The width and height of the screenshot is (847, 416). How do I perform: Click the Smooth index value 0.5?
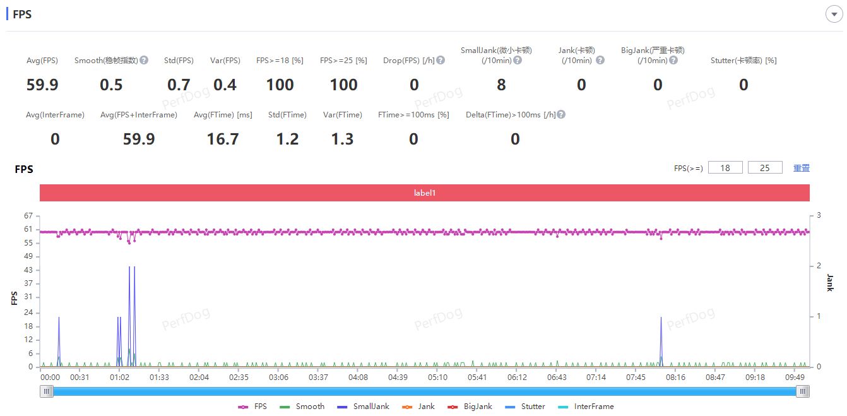(111, 85)
